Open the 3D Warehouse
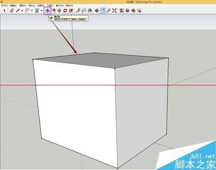The width and height of the screenshot is (216, 170). [x=127, y=11]
